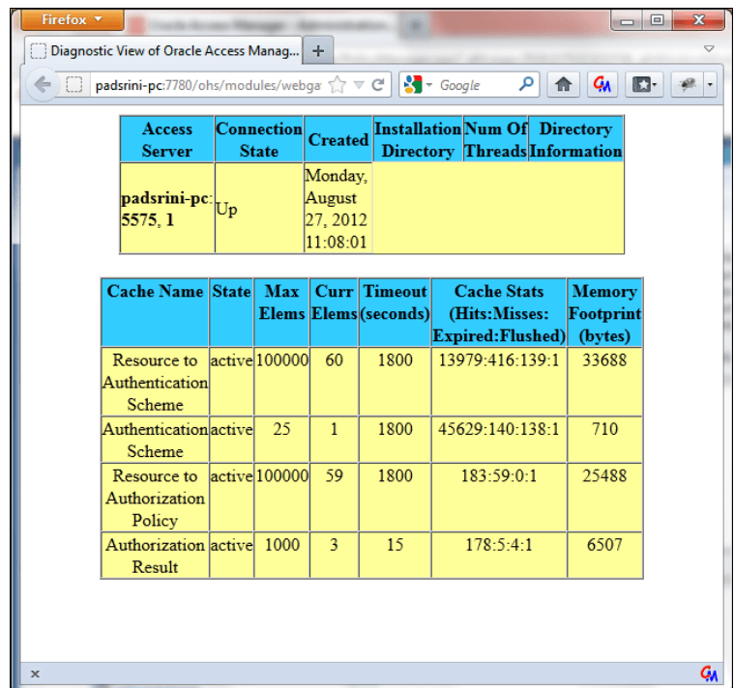Screen dimensions: 734x688
Task: Click the Up connection state cell
Action: coord(259,208)
